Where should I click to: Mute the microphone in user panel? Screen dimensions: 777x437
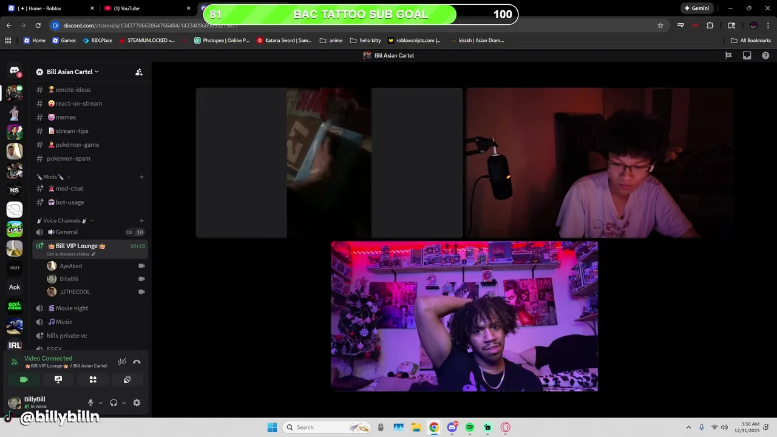(x=90, y=402)
